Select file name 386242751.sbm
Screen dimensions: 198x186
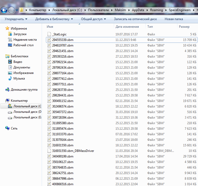click(x=63, y=173)
